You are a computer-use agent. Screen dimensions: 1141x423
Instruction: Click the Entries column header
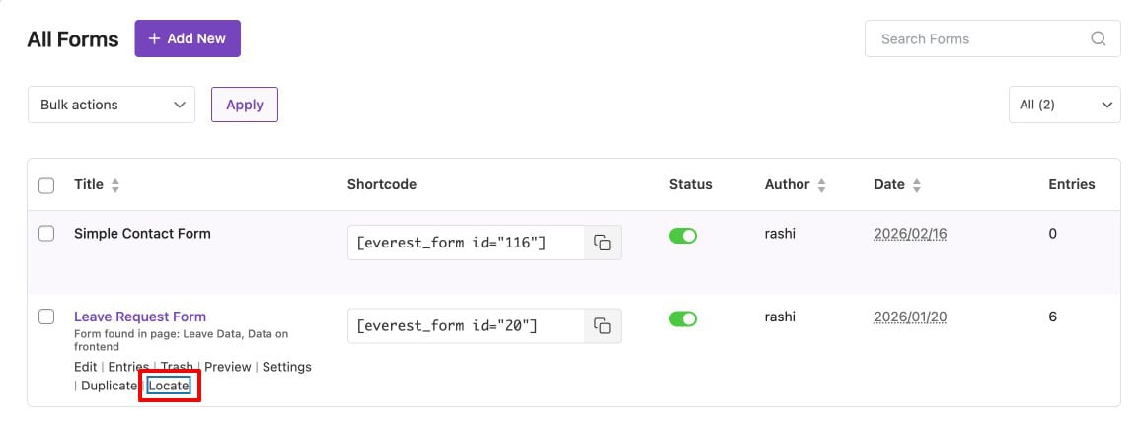tap(1072, 184)
